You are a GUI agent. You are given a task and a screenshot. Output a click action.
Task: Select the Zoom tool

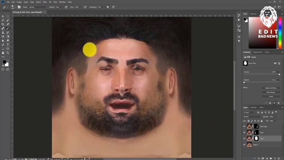click(8, 53)
